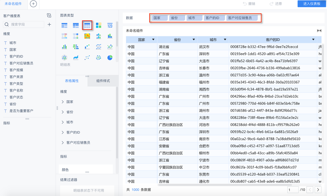Click the 客户对应销售员 data field tag

click(x=242, y=18)
